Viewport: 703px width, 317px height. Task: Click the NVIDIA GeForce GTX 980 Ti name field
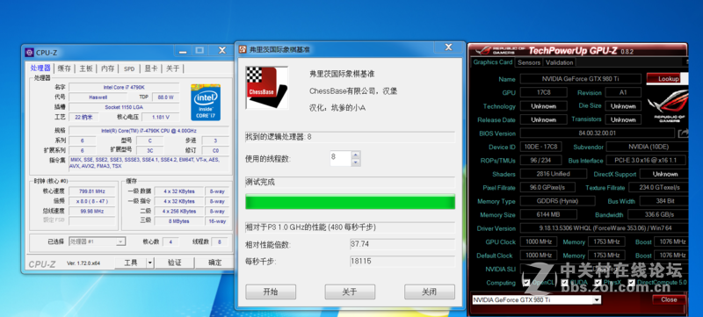point(581,79)
